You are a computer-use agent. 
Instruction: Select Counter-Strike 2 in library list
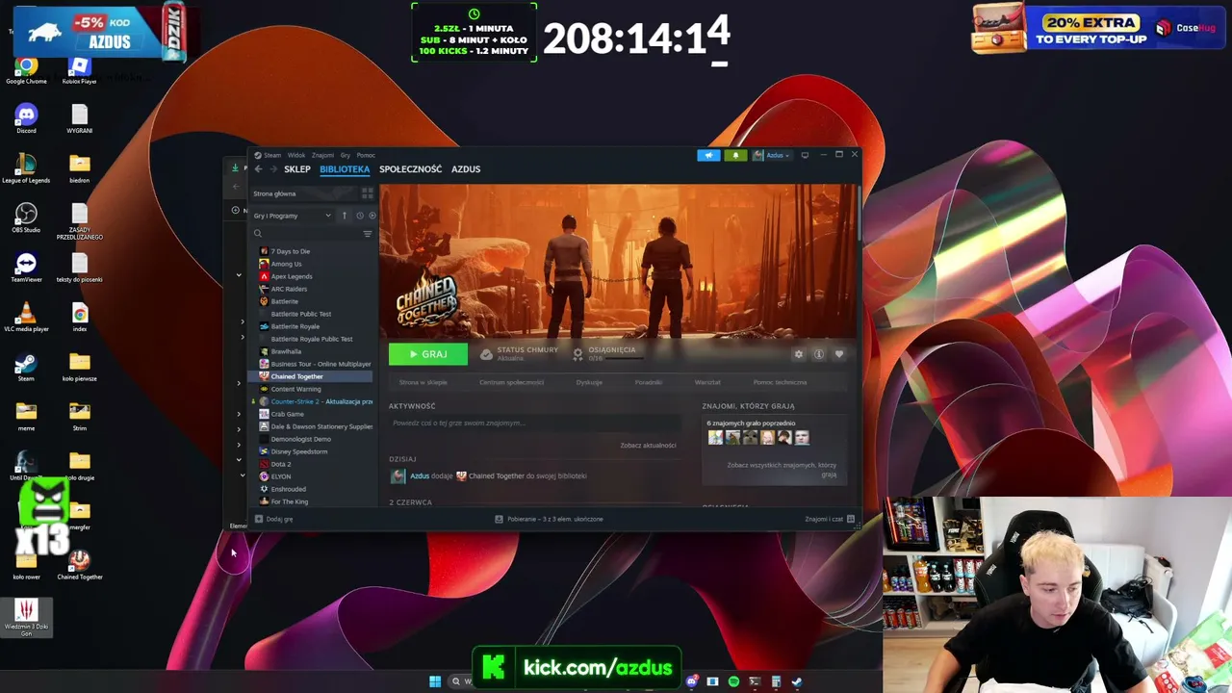[x=315, y=401]
